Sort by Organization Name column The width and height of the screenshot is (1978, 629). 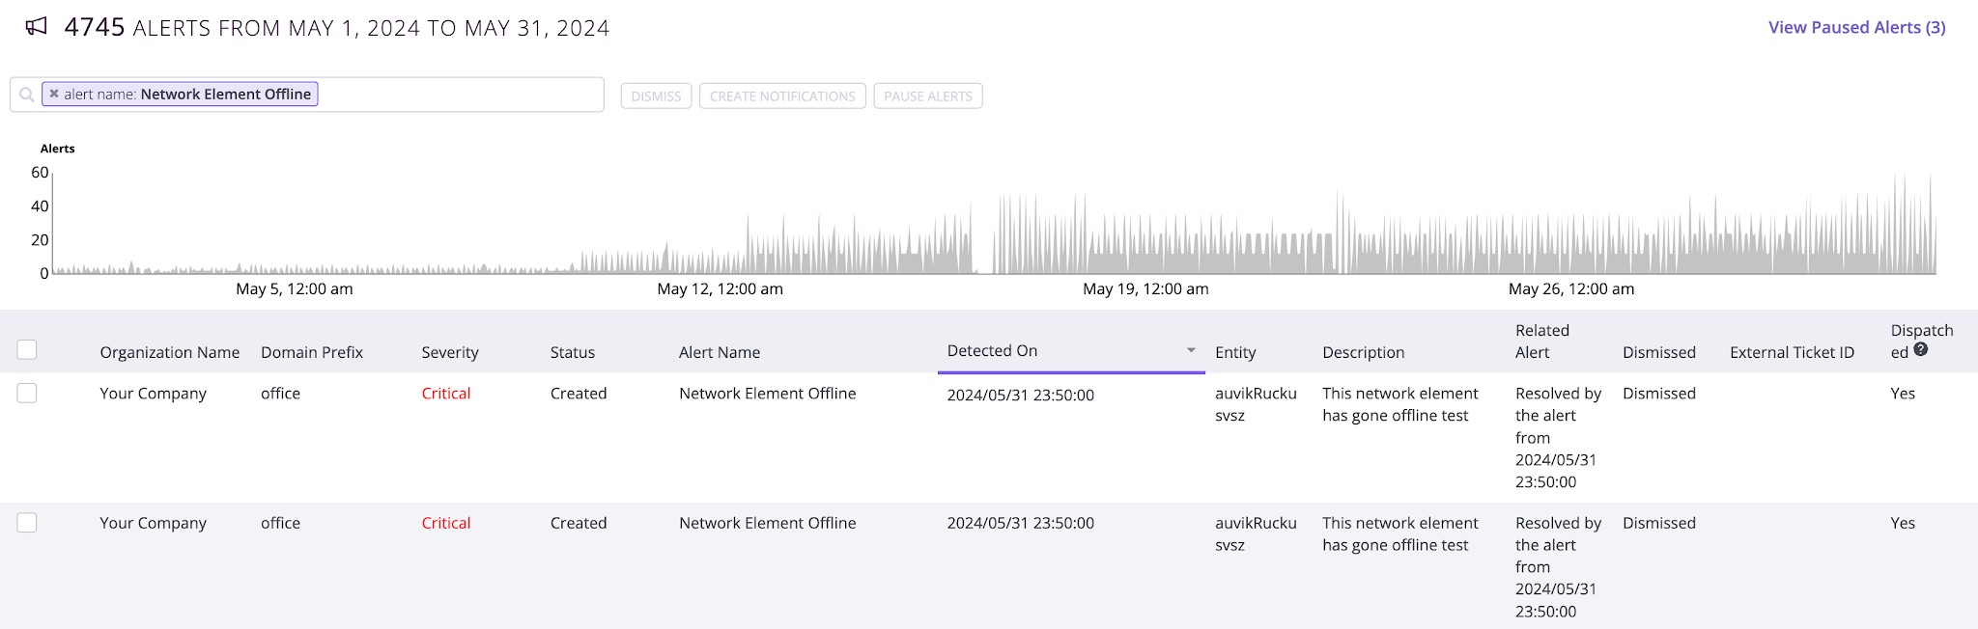pyautogui.click(x=170, y=352)
